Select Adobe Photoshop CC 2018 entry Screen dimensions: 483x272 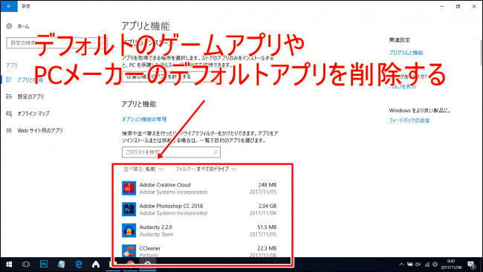click(x=199, y=210)
